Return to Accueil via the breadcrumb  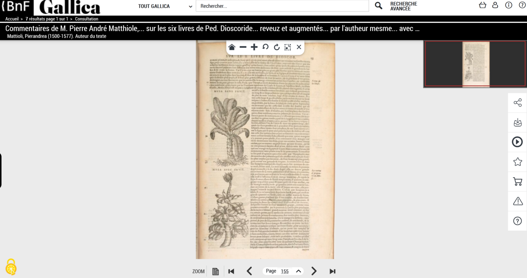coord(12,19)
